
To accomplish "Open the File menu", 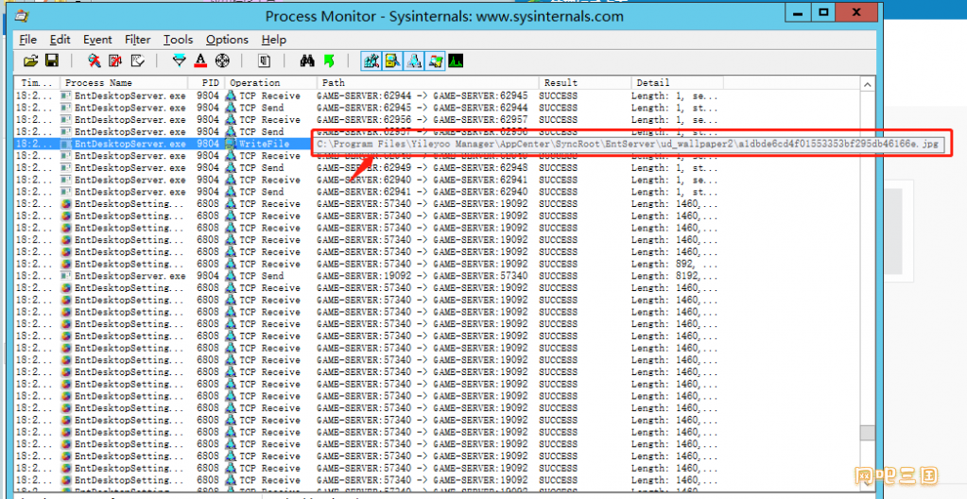I will click(27, 40).
